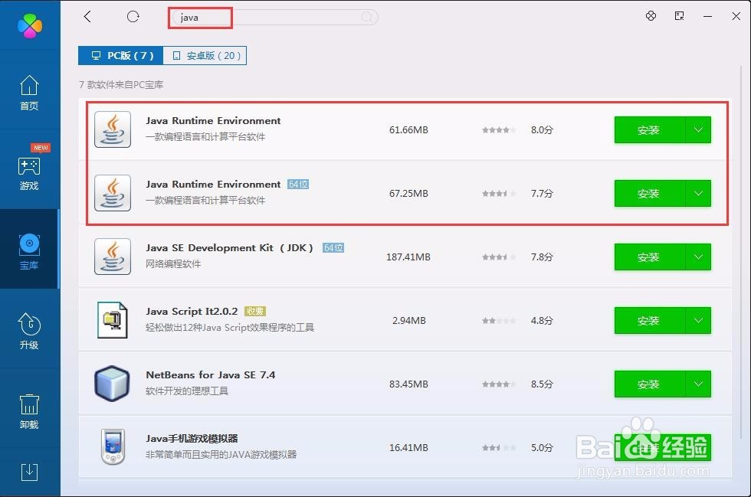The height and width of the screenshot is (497, 751).
Task: Install the 61.66MB Java Runtime Environment
Action: pyautogui.click(x=650, y=129)
